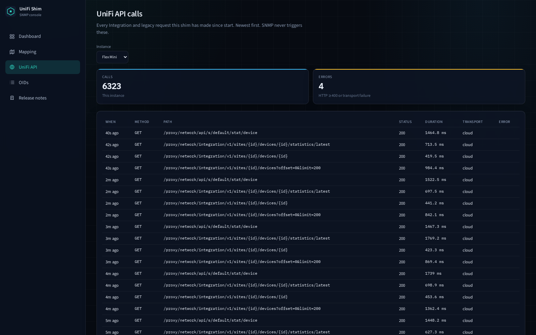
Task: Click the 842.1 ms duration value
Action: pyautogui.click(x=434, y=215)
